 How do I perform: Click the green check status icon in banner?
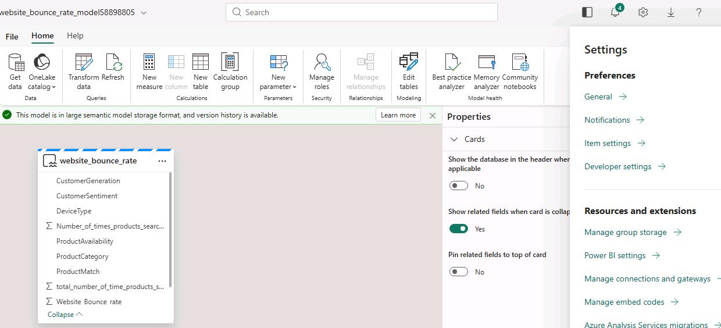7,115
